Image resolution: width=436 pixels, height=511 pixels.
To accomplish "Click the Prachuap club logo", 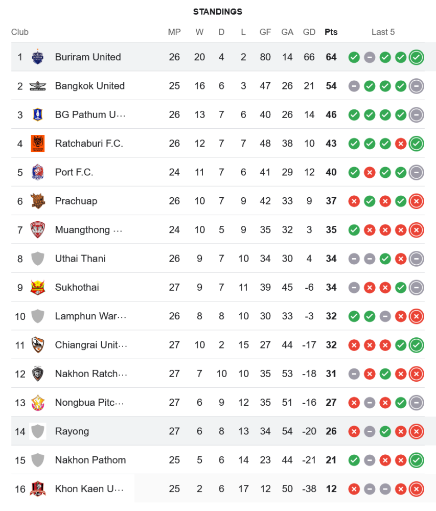I will point(38,201).
